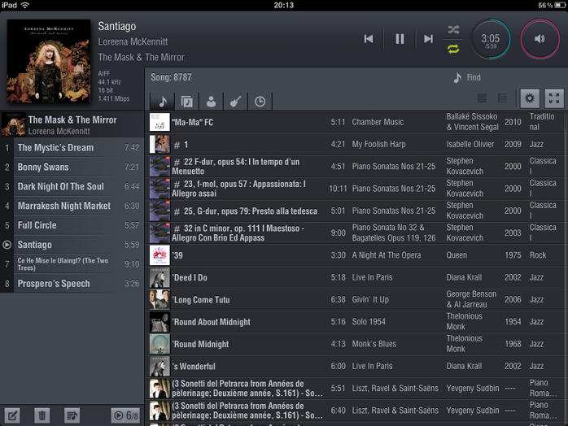Click the Givin' It Up album name
Viewport: 568px width, 426px height.
370,300
